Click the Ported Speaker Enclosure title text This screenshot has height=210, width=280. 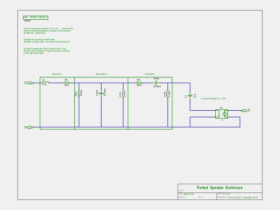pos(220,188)
